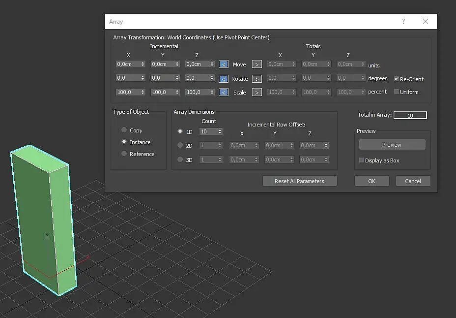Choose Reference as the type of object

click(124, 154)
